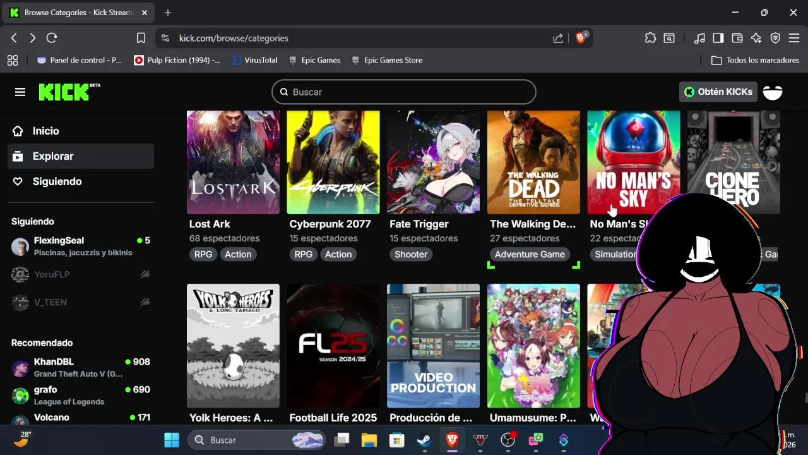The image size is (808, 455).
Task: Open the browser extensions puzzle icon
Action: 650,38
